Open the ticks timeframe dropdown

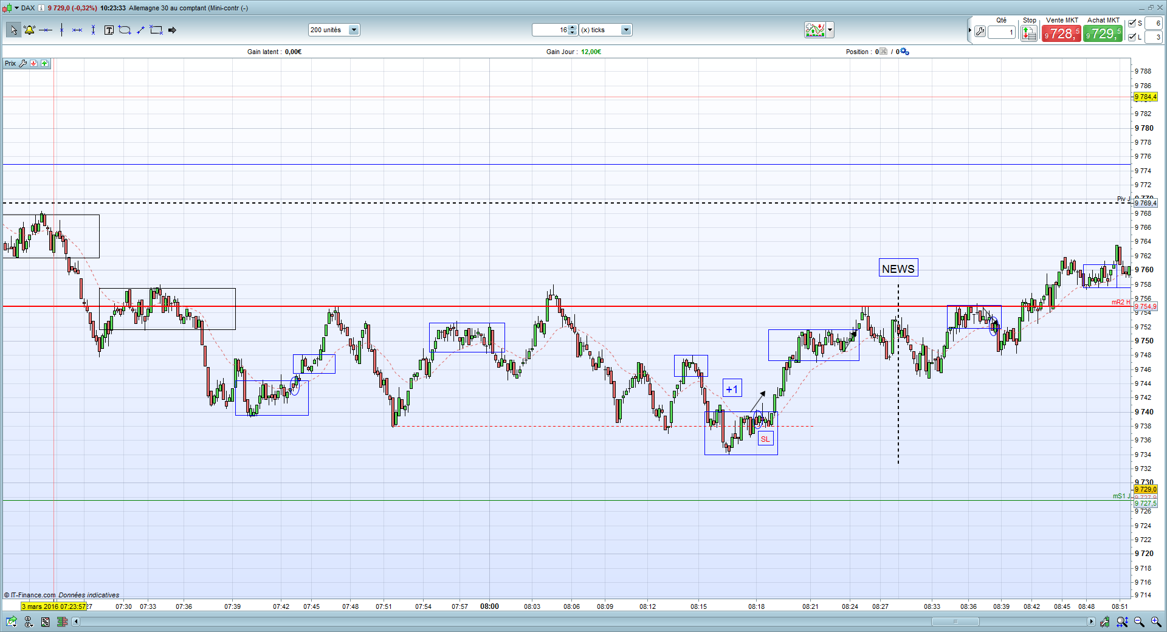click(605, 30)
